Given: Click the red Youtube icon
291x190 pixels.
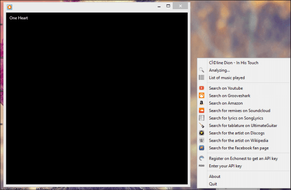Looking at the screenshot, I should point(202,88).
